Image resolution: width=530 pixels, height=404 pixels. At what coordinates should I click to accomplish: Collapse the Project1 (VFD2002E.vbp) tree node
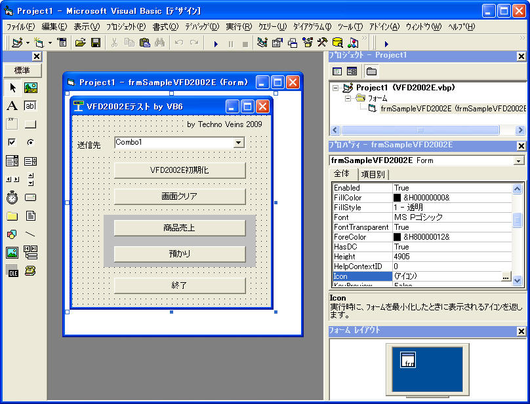click(335, 88)
